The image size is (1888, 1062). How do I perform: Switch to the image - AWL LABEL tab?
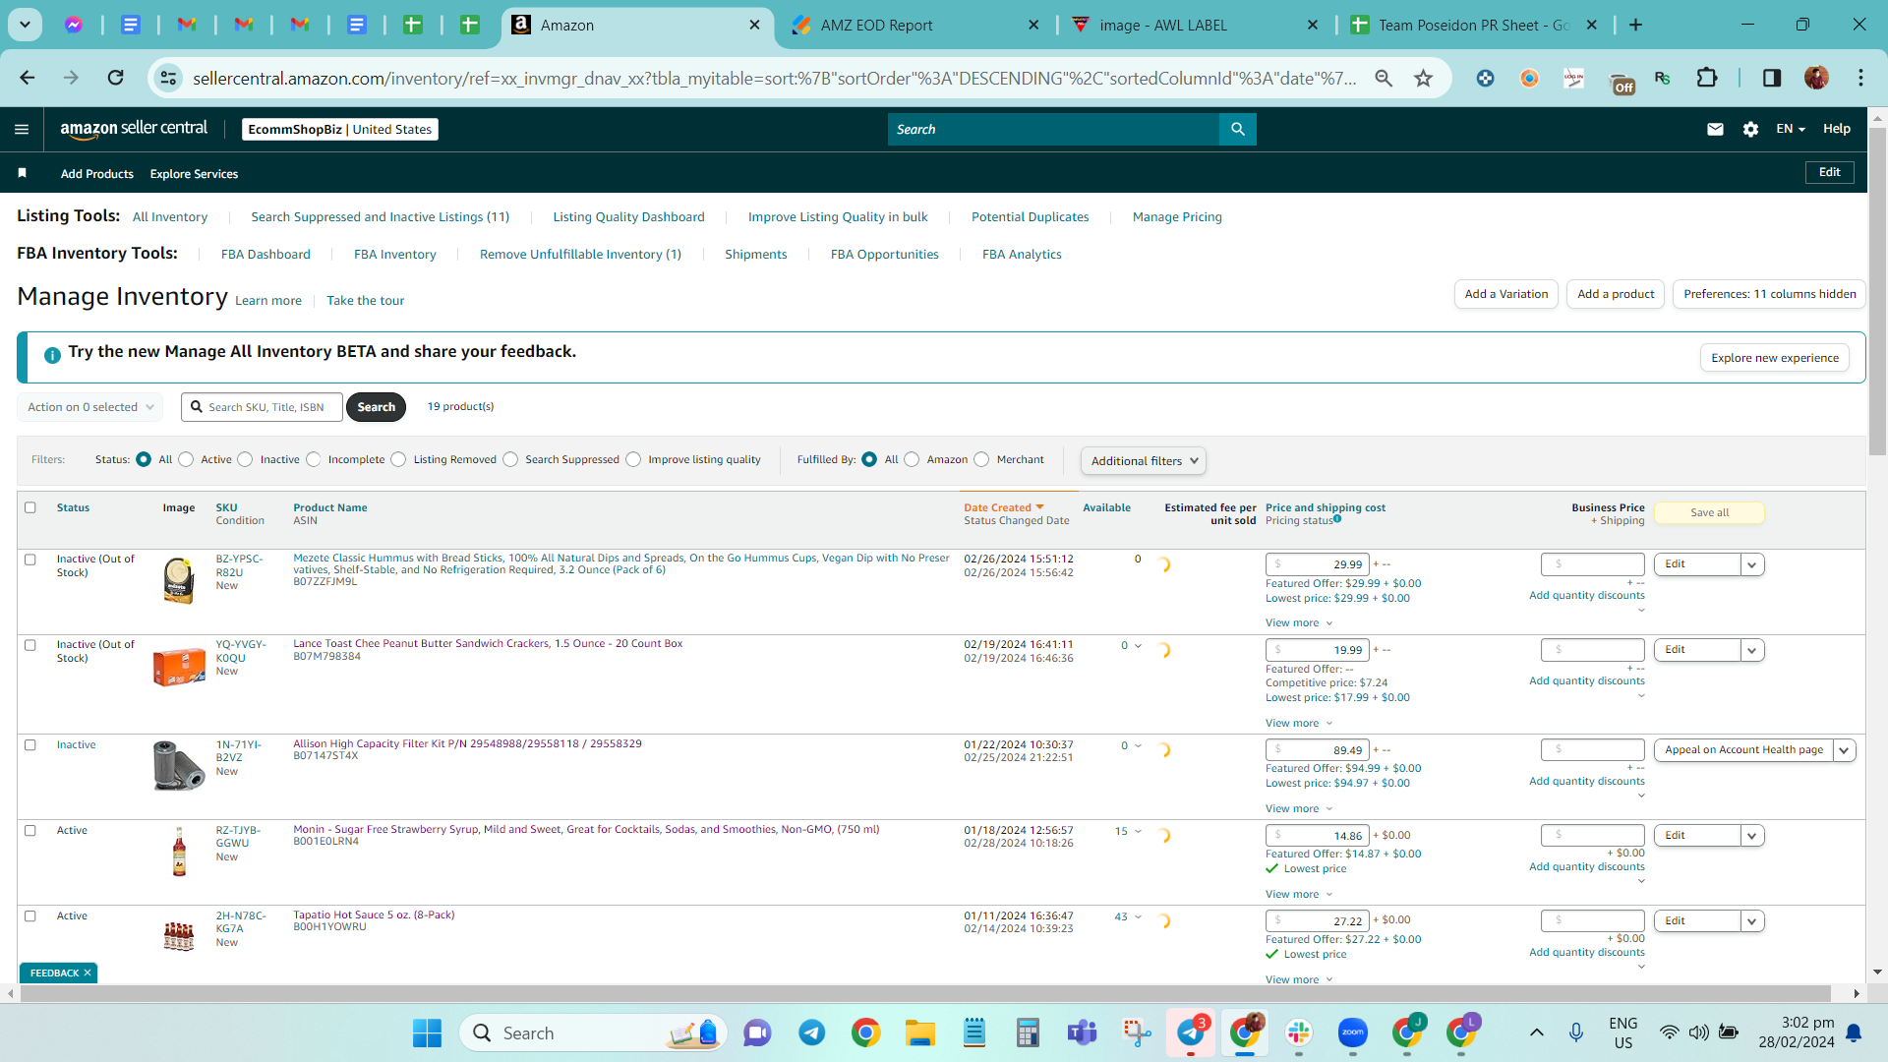point(1195,25)
